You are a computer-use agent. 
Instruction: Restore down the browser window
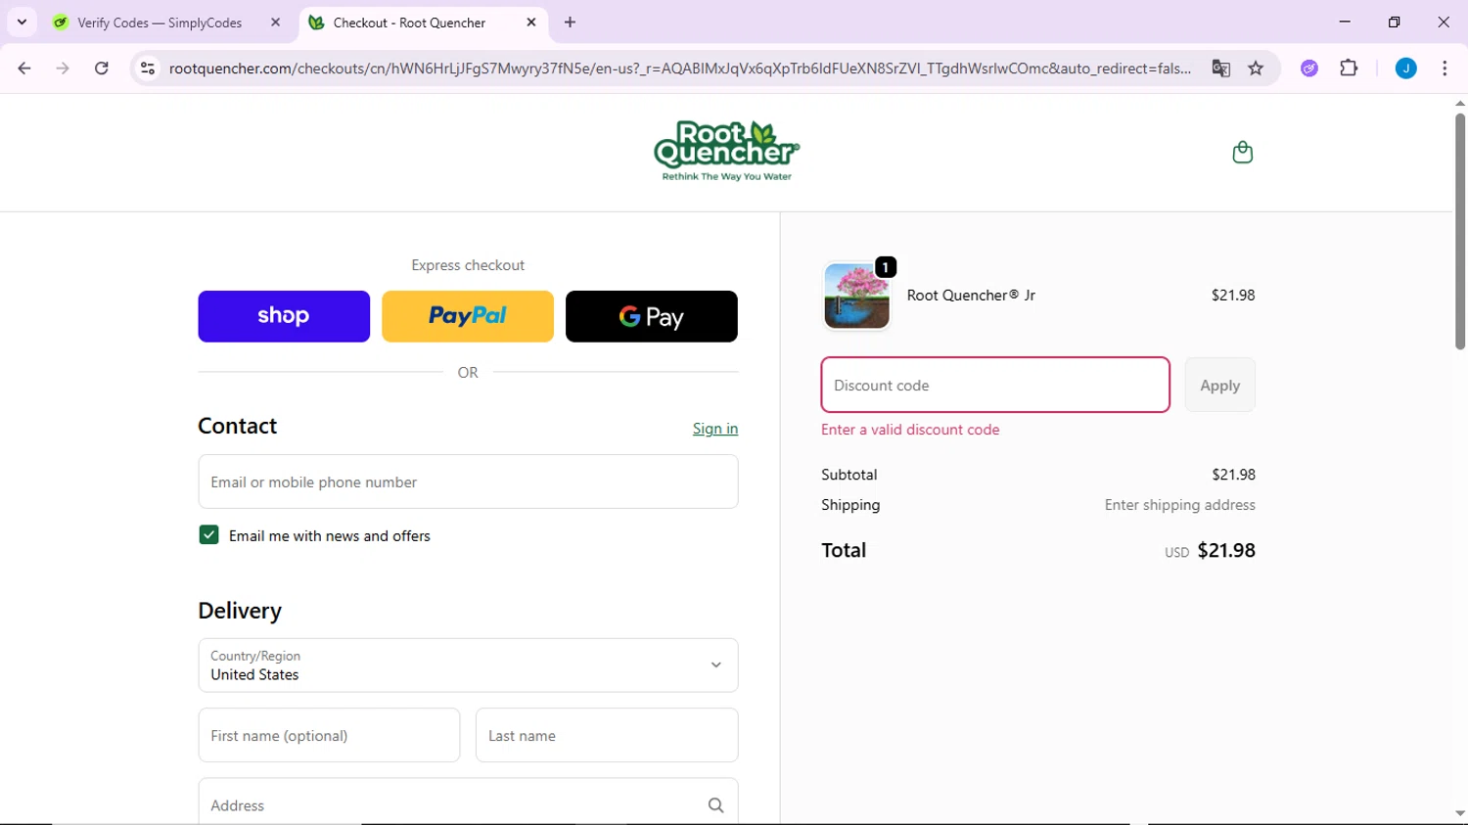[x=1394, y=22]
